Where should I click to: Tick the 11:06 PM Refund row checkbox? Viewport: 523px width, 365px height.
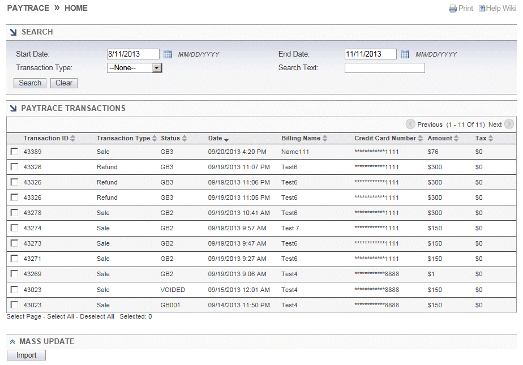point(14,182)
